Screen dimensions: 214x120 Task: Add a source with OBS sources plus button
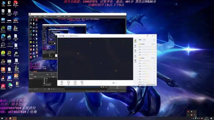pos(44,89)
